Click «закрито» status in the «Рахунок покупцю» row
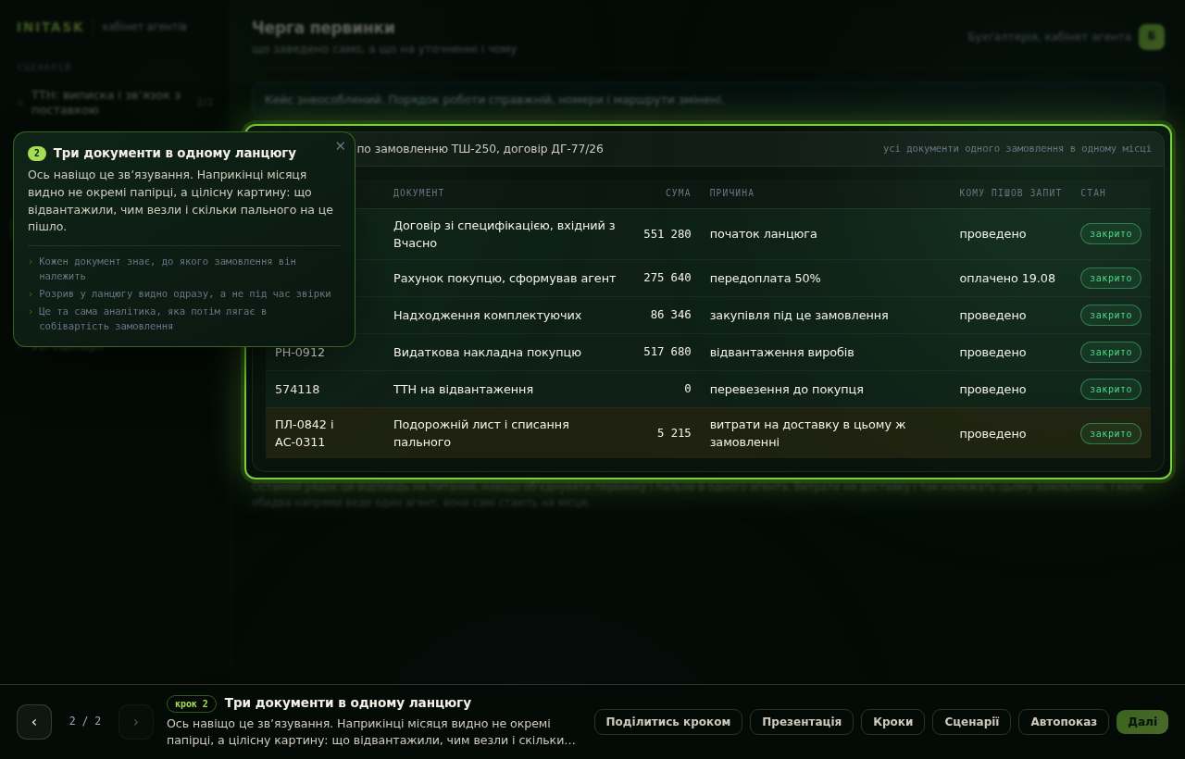The width and height of the screenshot is (1185, 759). [x=1111, y=279]
